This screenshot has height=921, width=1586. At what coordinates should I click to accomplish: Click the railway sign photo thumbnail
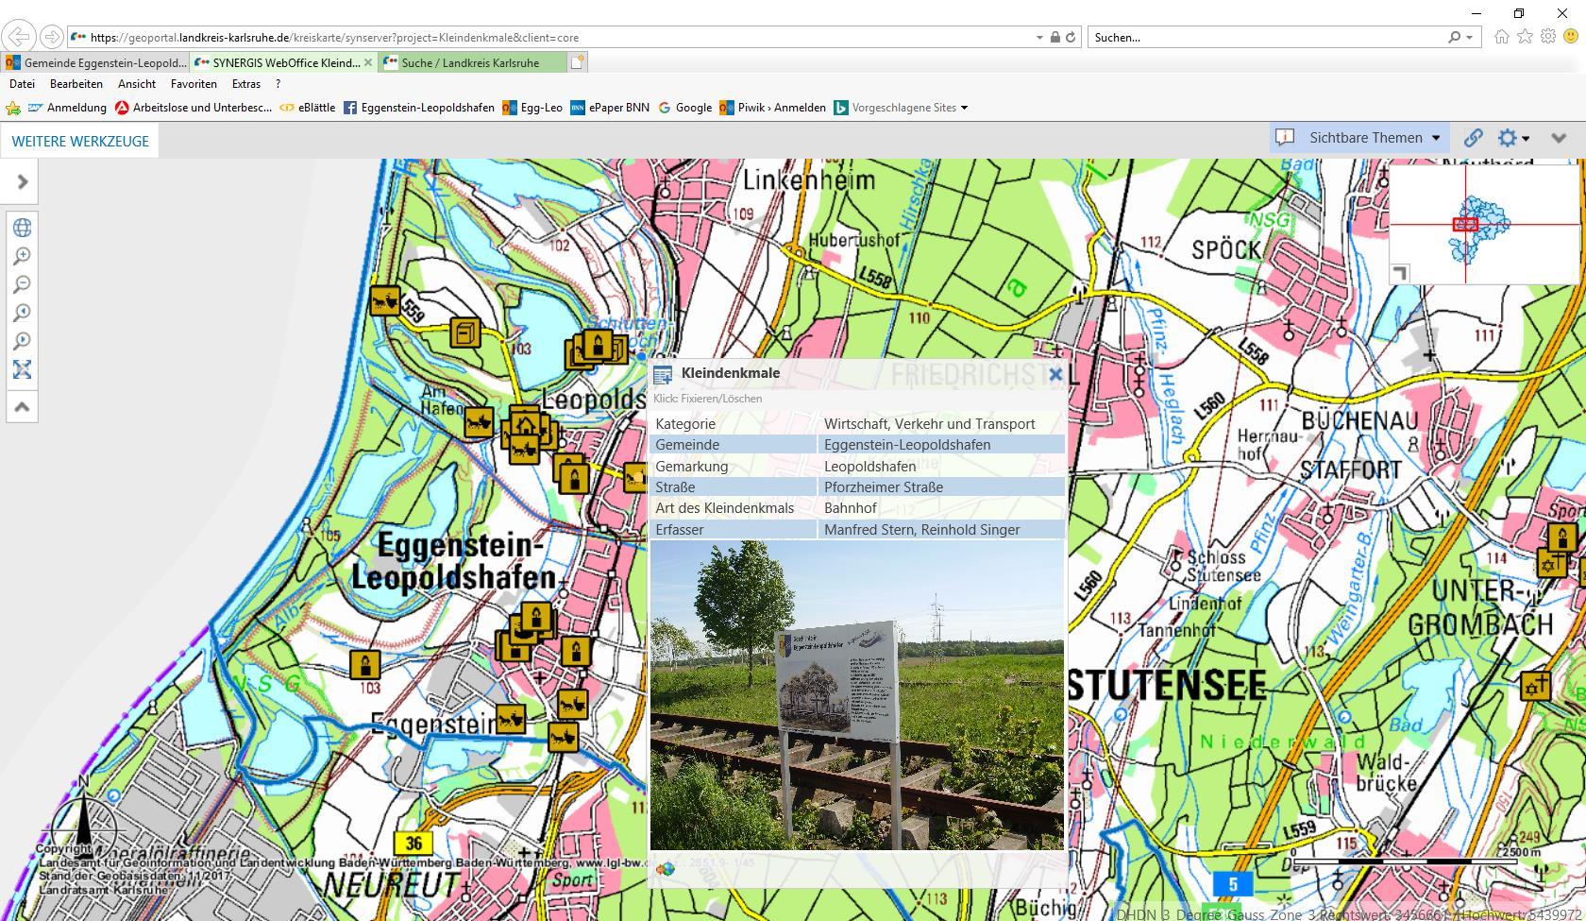tap(856, 694)
